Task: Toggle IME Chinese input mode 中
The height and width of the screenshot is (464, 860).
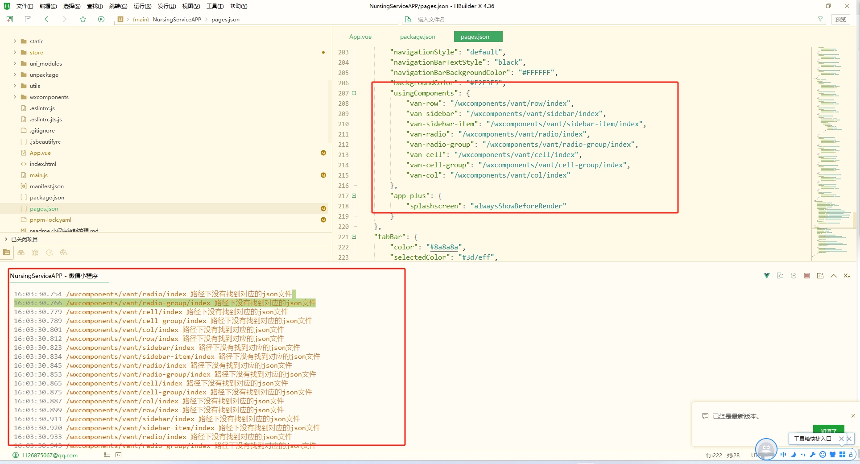Action: 783,455
